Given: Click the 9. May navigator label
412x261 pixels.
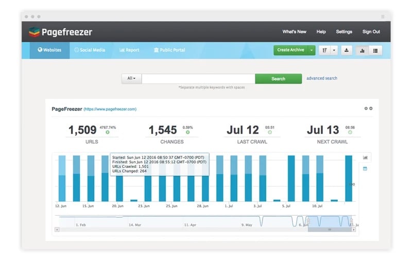Looking at the screenshot, I should pyautogui.click(x=247, y=225).
